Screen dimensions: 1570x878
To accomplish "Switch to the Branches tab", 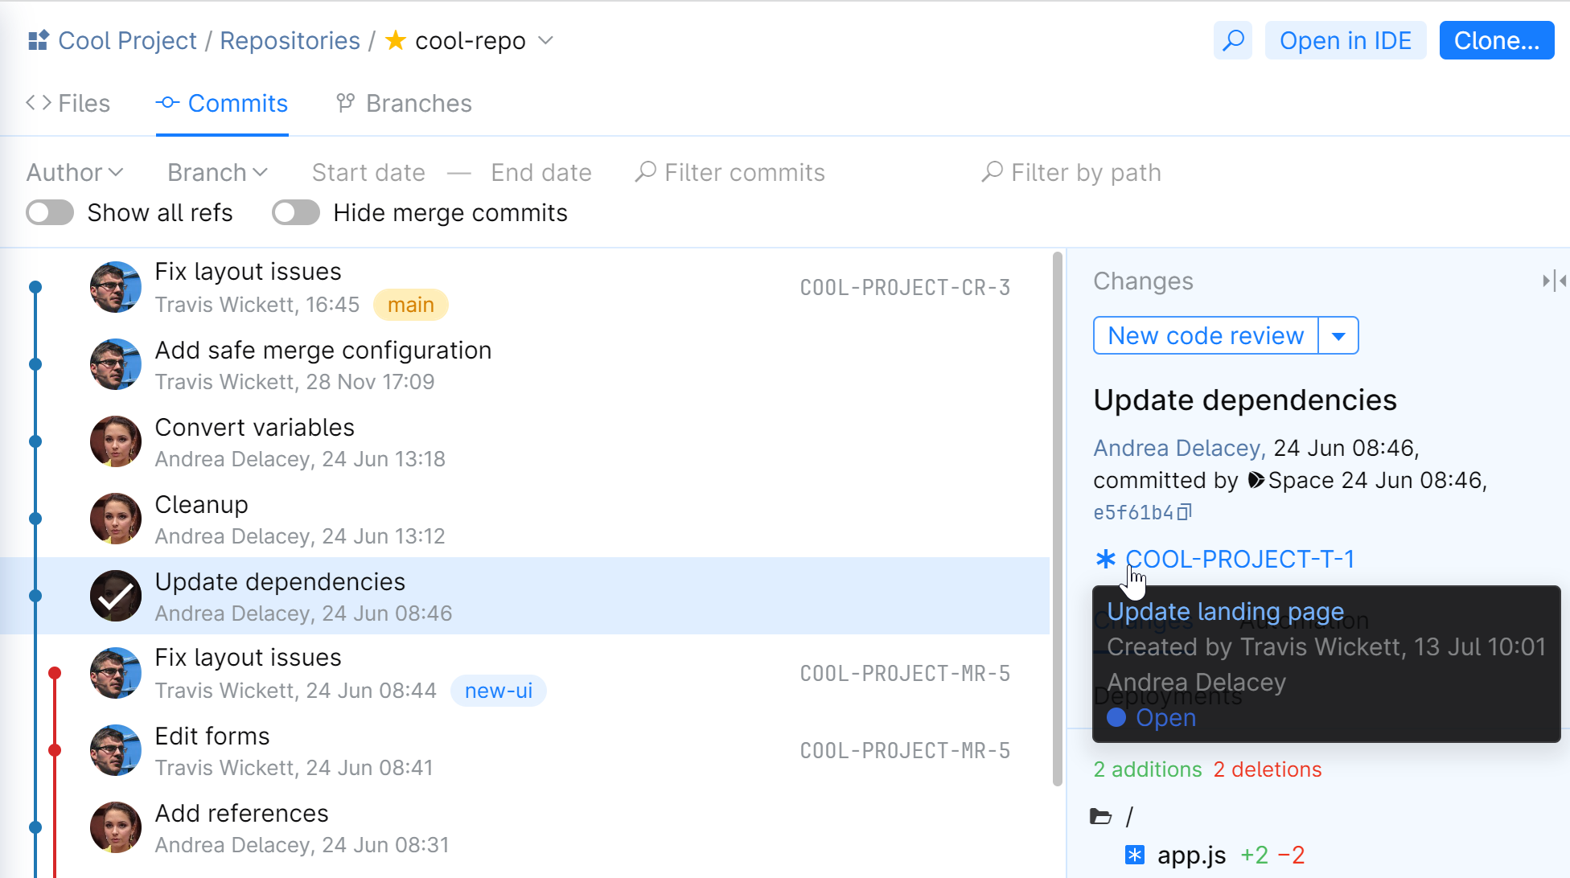I will click(x=404, y=103).
